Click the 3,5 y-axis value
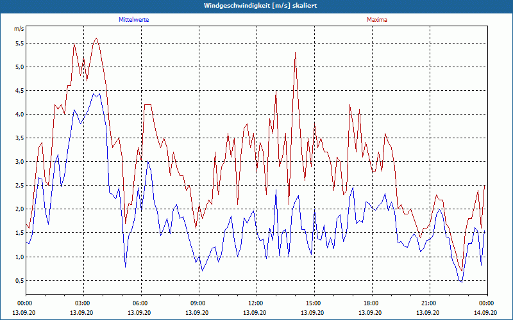Viewport: 513px width, 320px height. pyautogui.click(x=19, y=138)
